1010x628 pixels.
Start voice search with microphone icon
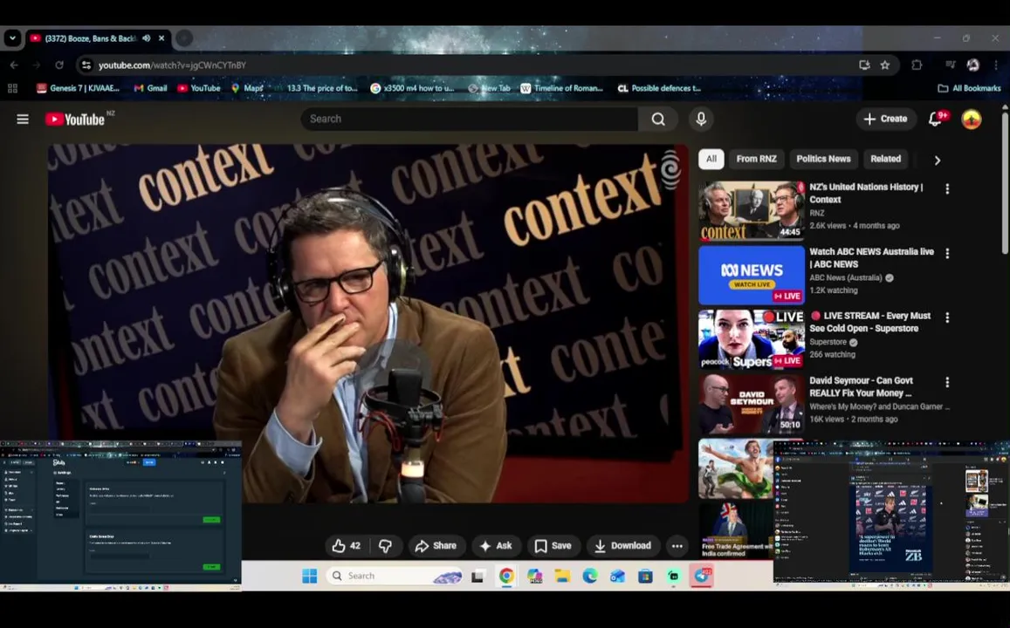[x=701, y=119]
